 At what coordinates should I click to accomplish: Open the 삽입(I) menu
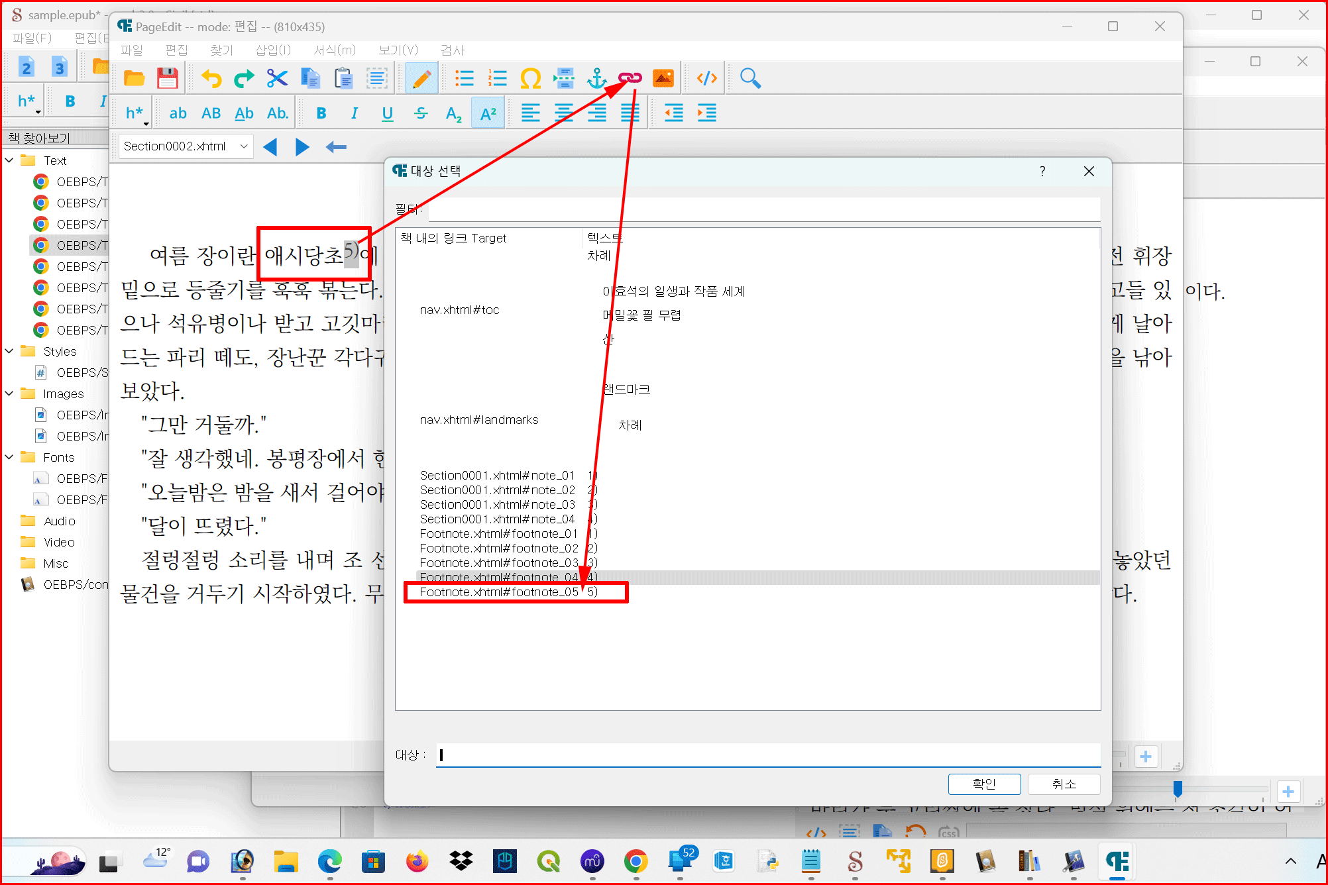[272, 50]
